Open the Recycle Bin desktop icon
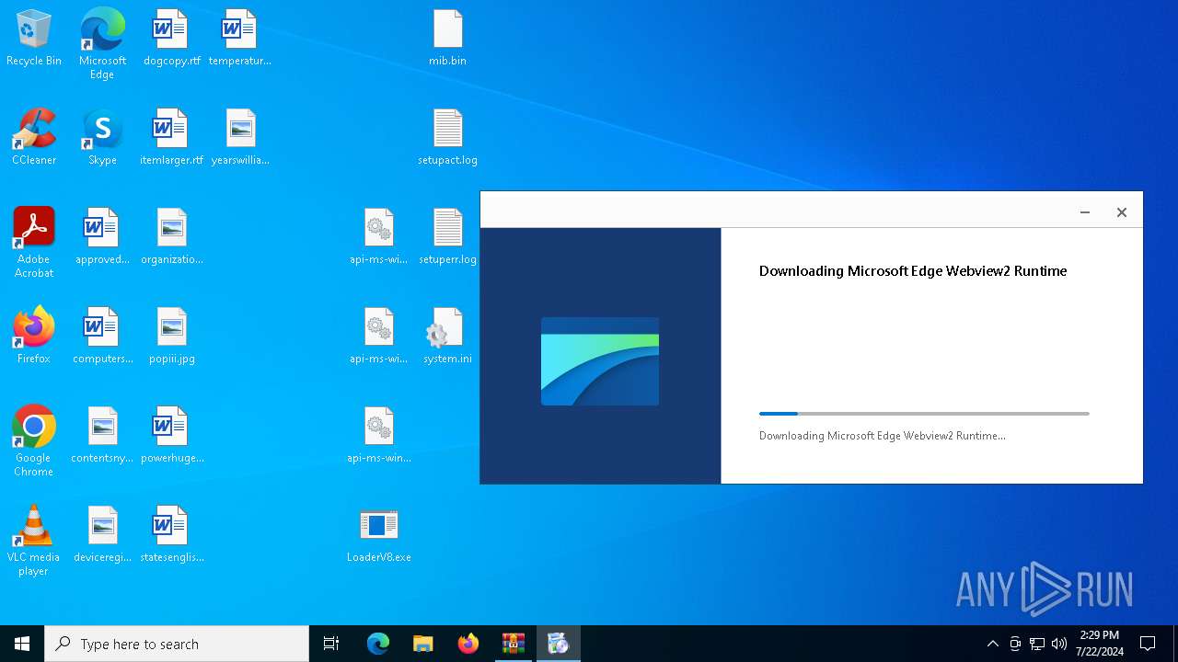This screenshot has height=662, width=1178. coord(34,38)
